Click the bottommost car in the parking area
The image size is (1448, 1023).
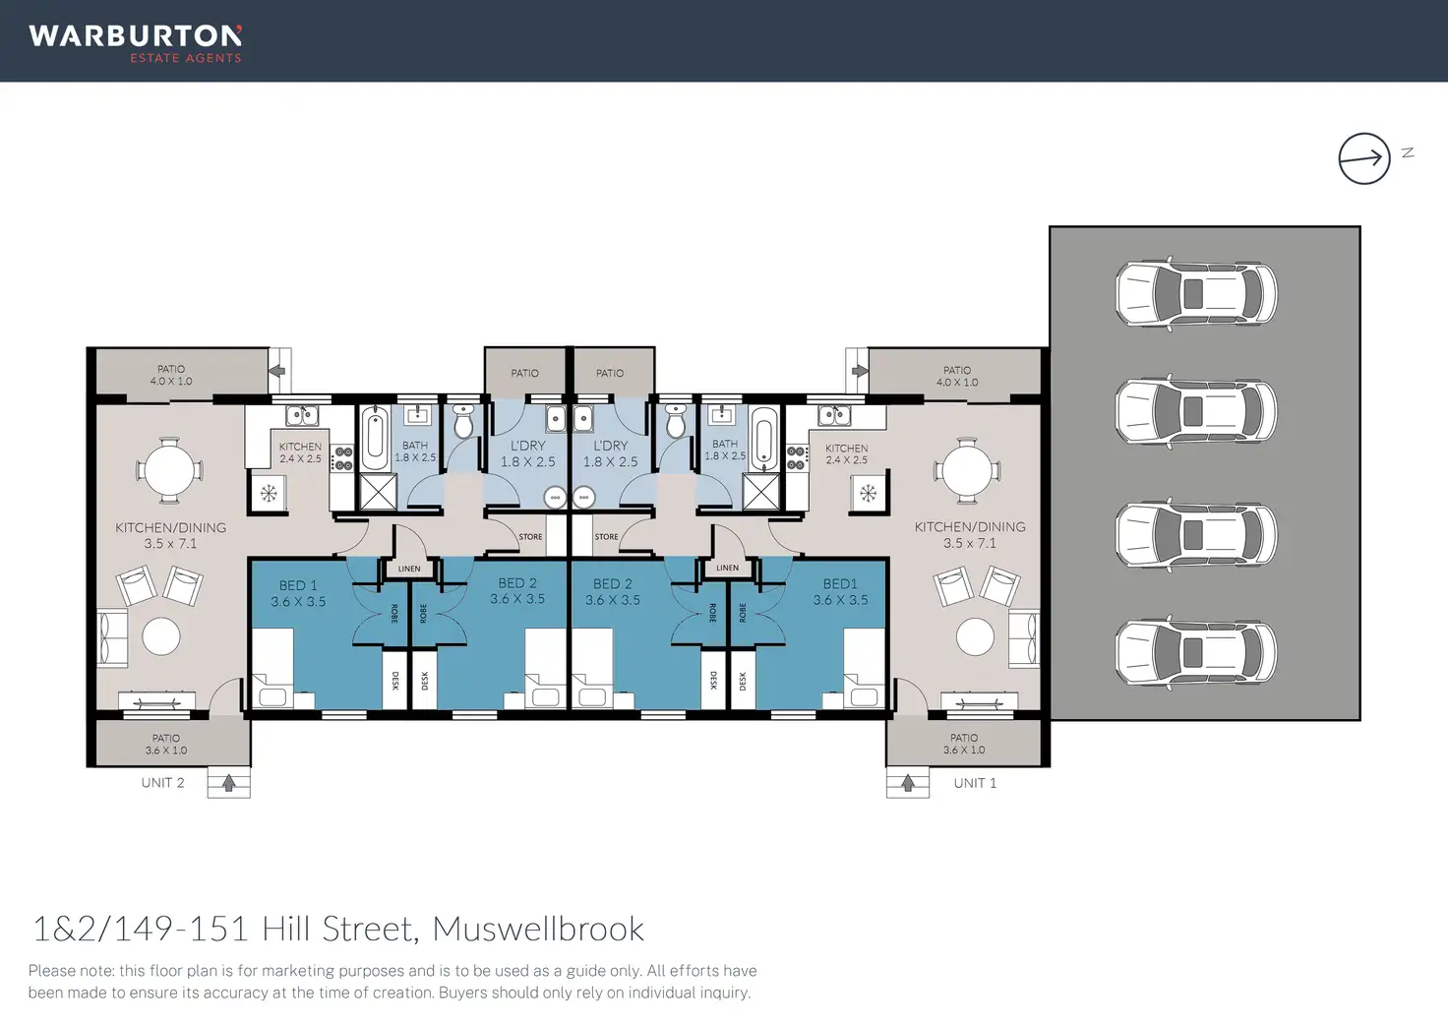click(x=1195, y=652)
